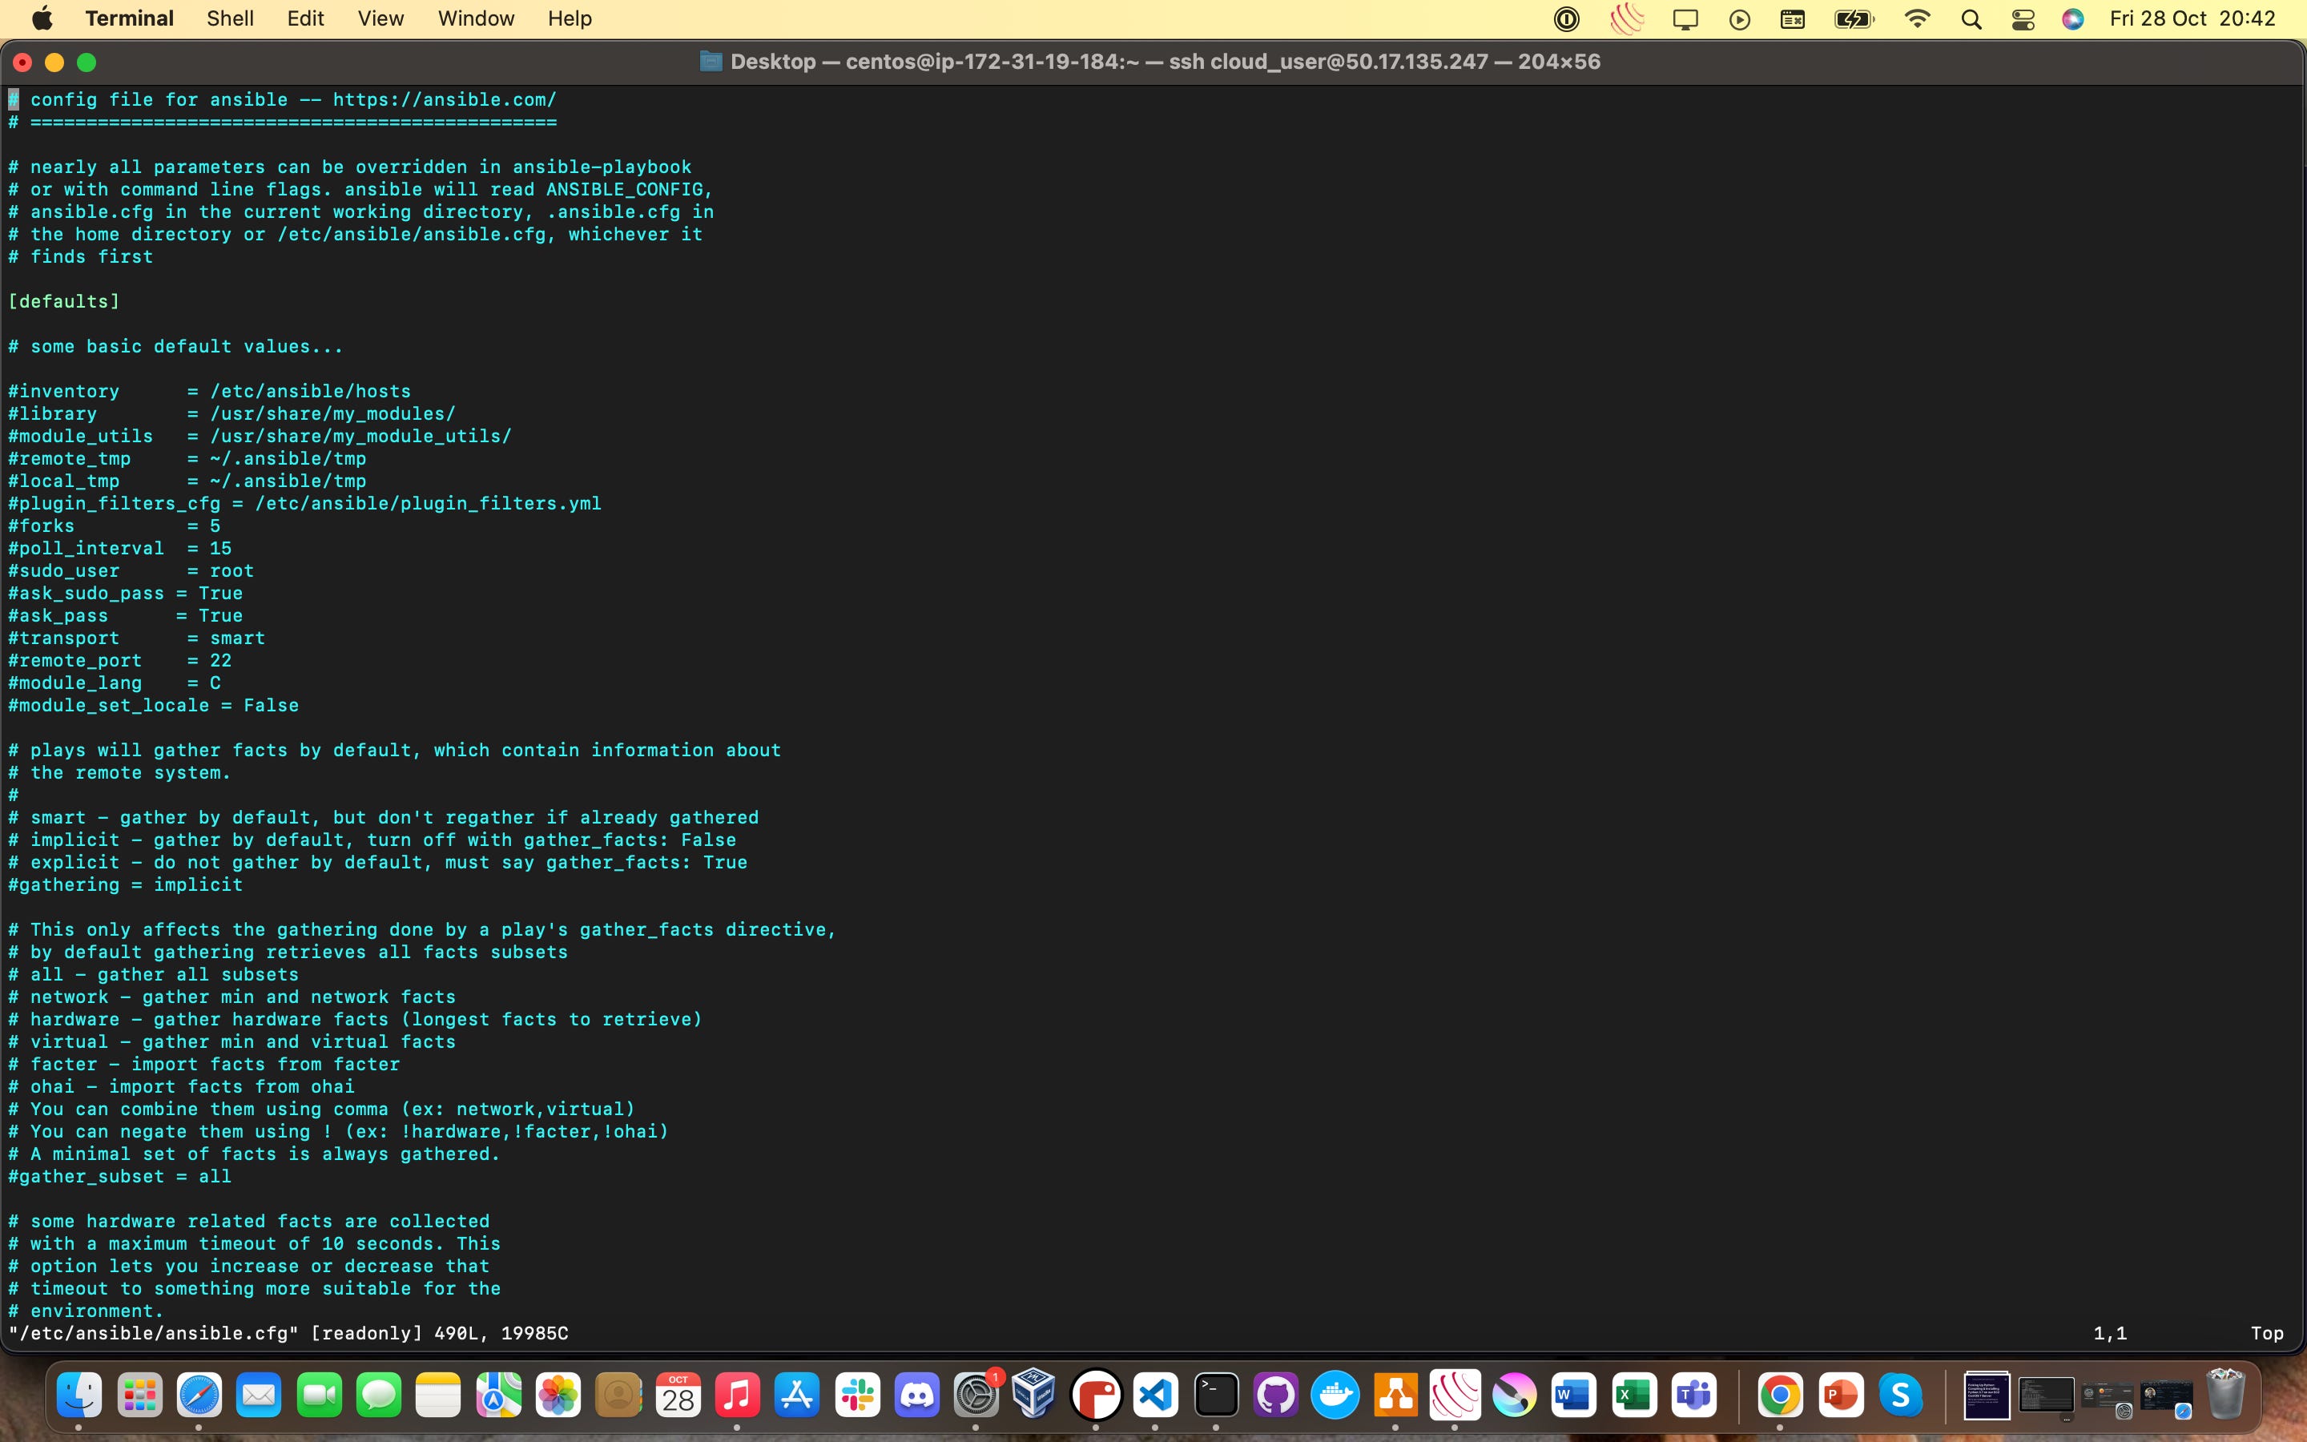Open GitHub Desktop from the dock
2307x1442 pixels.
pos(1275,1396)
